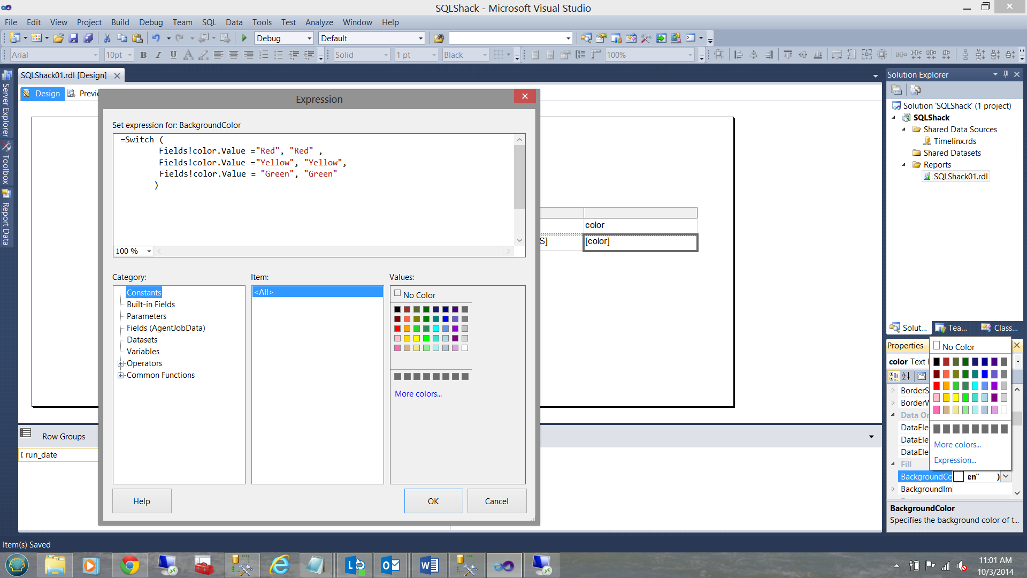This screenshot has width=1027, height=578.
Task: Open the Build menu
Action: coord(120,22)
